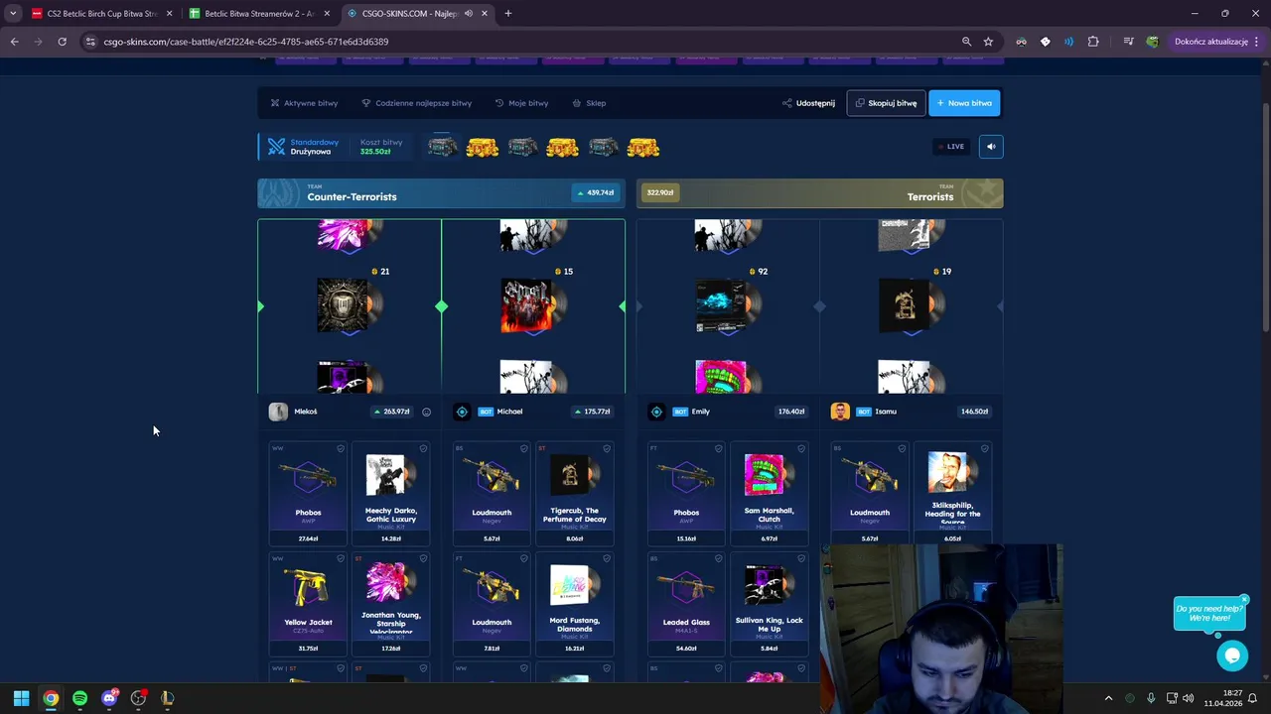
Task: Open the zoom magnifier icon in address bar
Action: tap(966, 42)
